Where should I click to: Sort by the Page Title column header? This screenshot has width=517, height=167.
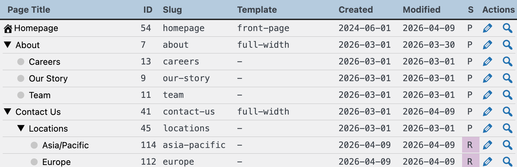[29, 10]
